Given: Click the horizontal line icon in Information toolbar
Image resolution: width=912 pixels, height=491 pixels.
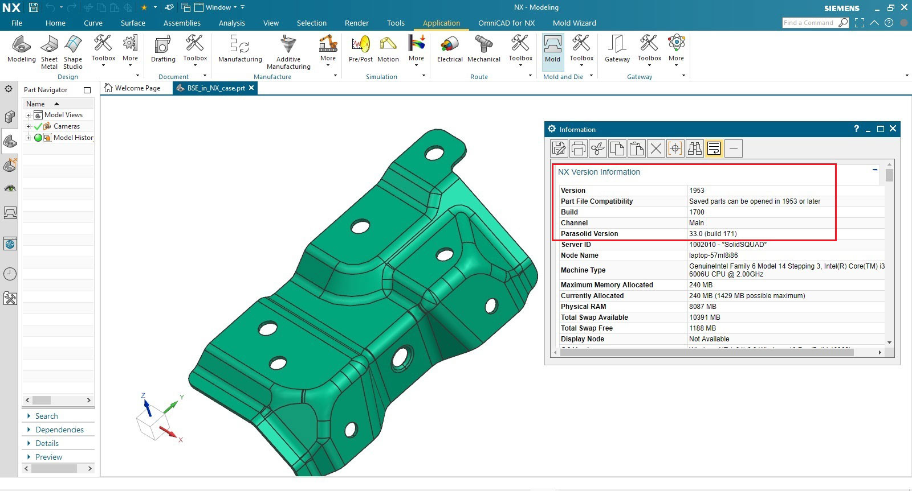Looking at the screenshot, I should (x=734, y=148).
